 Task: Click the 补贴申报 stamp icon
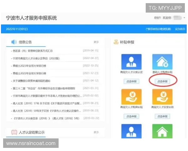pos(116,42)
